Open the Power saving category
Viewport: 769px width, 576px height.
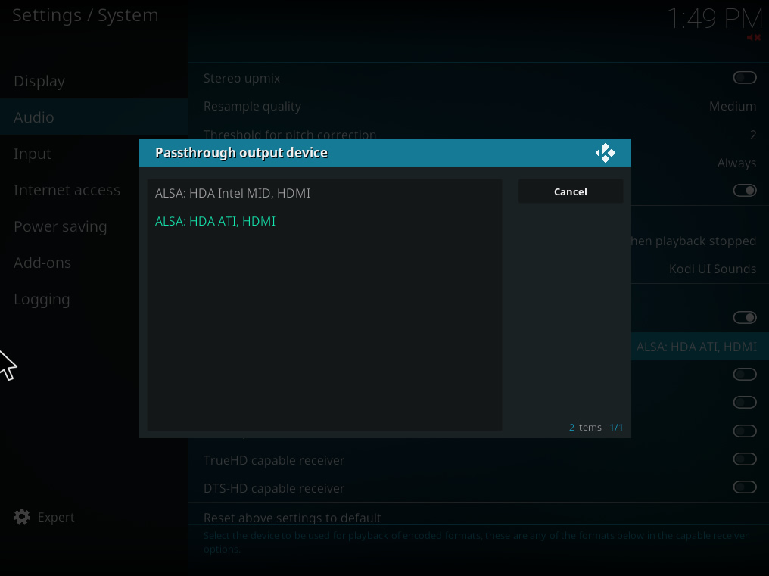point(61,226)
